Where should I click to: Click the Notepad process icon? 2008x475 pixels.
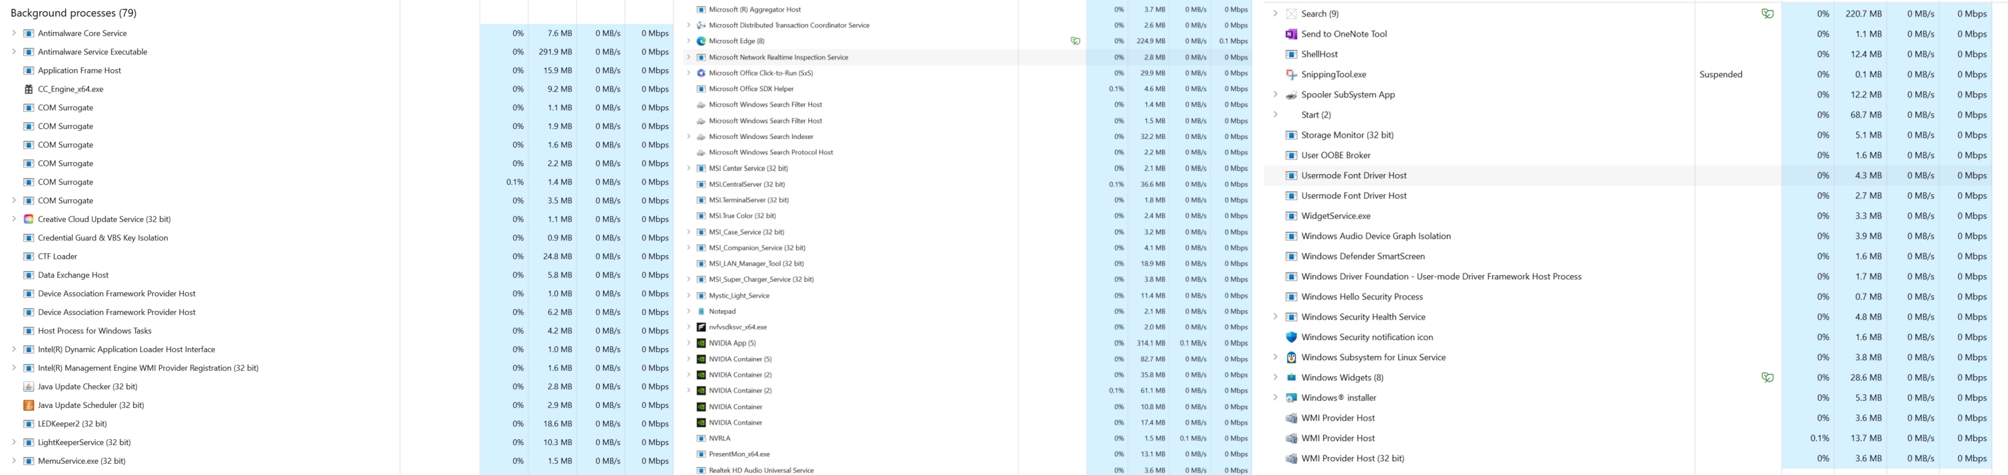(701, 311)
